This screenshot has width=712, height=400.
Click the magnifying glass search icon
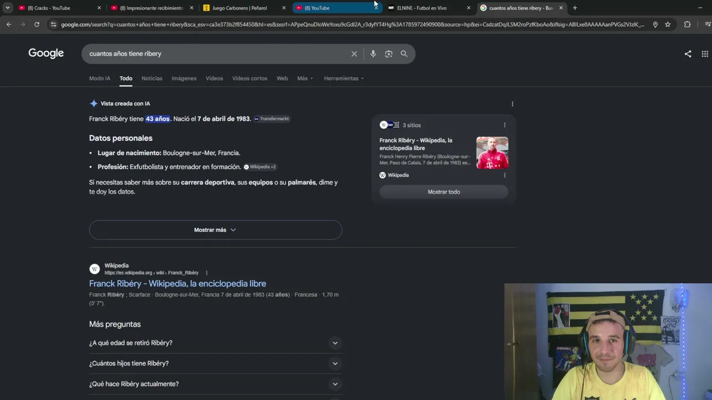404,54
